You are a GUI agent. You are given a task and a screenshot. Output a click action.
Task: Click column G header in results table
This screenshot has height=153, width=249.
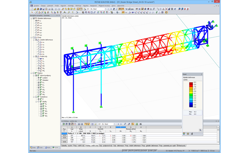click(131, 127)
